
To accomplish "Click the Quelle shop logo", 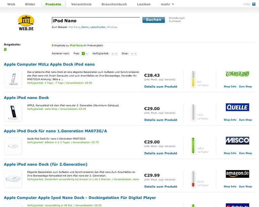I will tap(237, 107).
